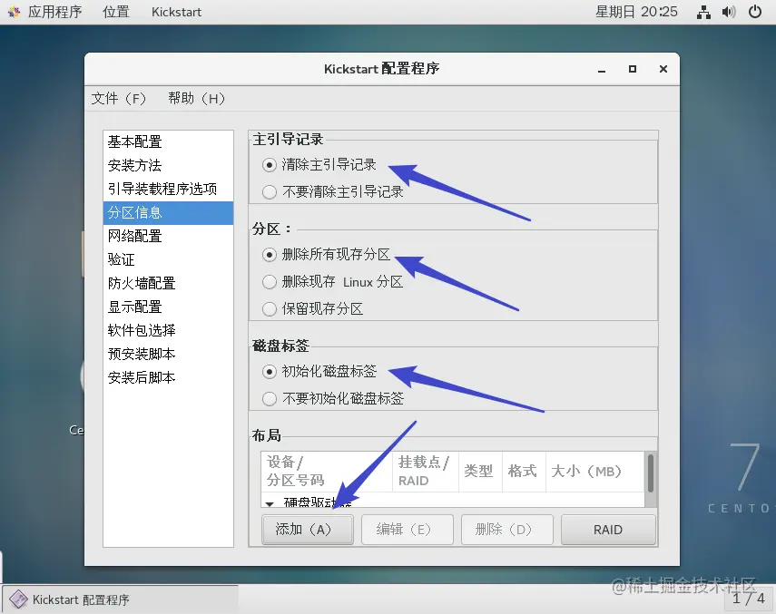
Task: Click the 1 / 4 workspace switcher
Action: tap(749, 599)
